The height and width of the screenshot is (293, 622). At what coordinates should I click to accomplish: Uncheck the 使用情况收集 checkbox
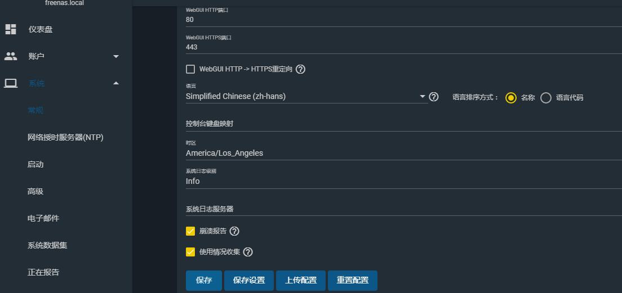[x=190, y=252]
